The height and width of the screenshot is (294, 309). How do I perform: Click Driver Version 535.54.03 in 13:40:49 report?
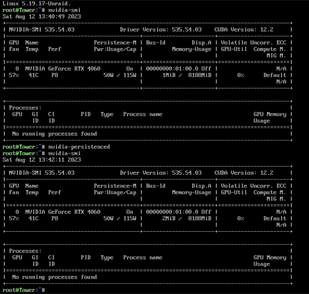(161, 29)
